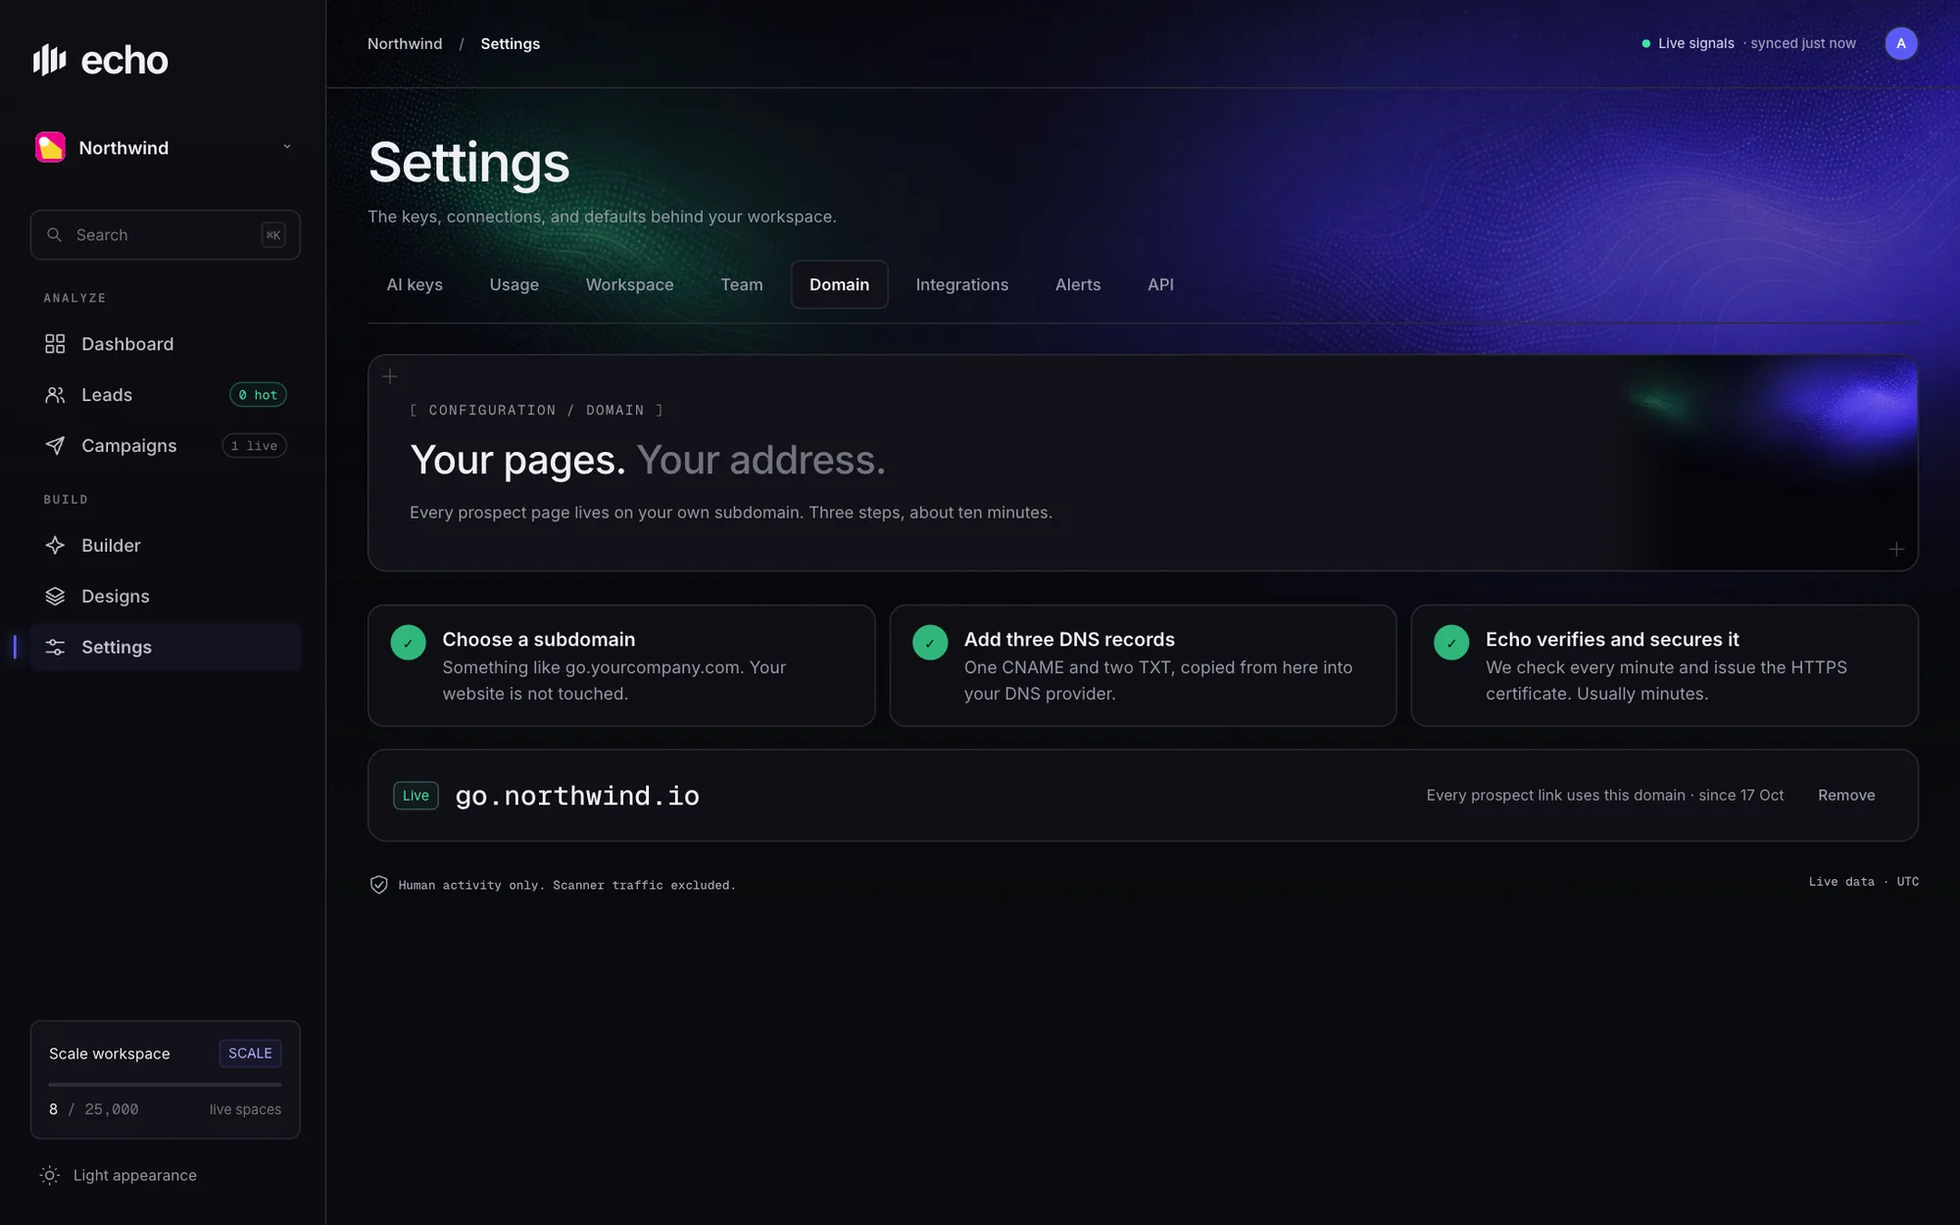Click the SCALE plan badge

pyautogui.click(x=250, y=1053)
